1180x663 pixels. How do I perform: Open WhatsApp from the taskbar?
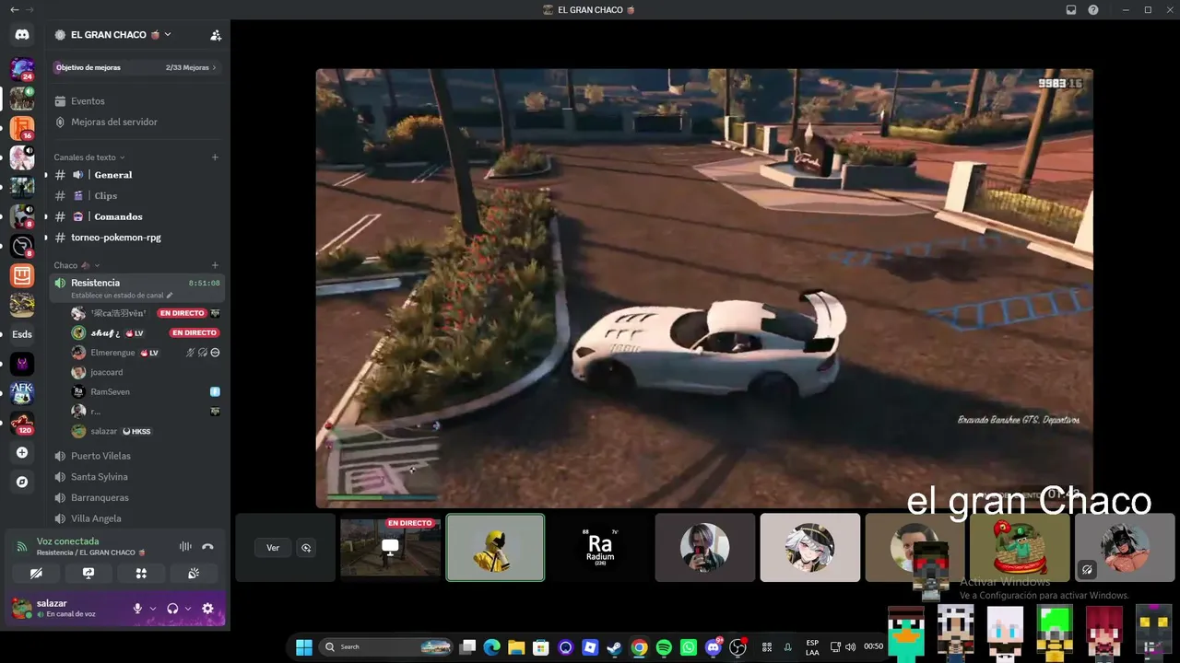click(689, 647)
